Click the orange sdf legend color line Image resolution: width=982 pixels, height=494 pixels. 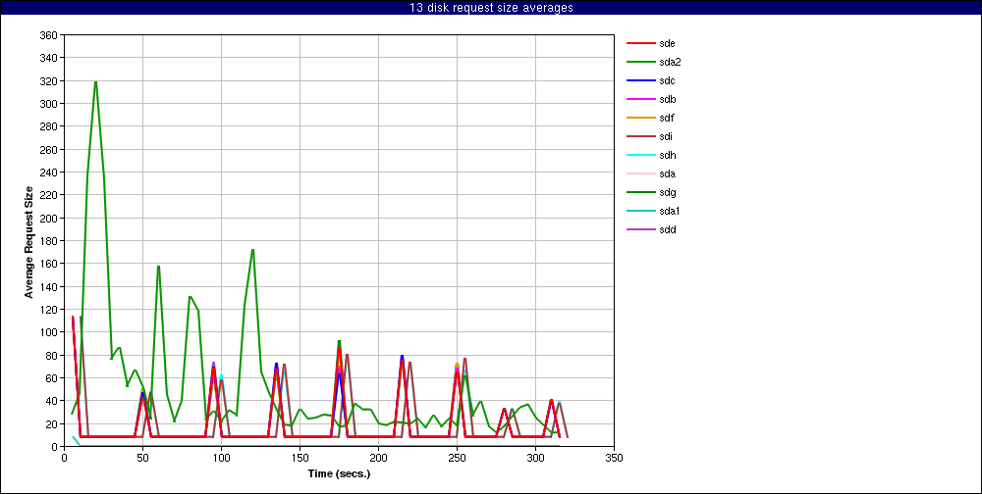(x=640, y=119)
